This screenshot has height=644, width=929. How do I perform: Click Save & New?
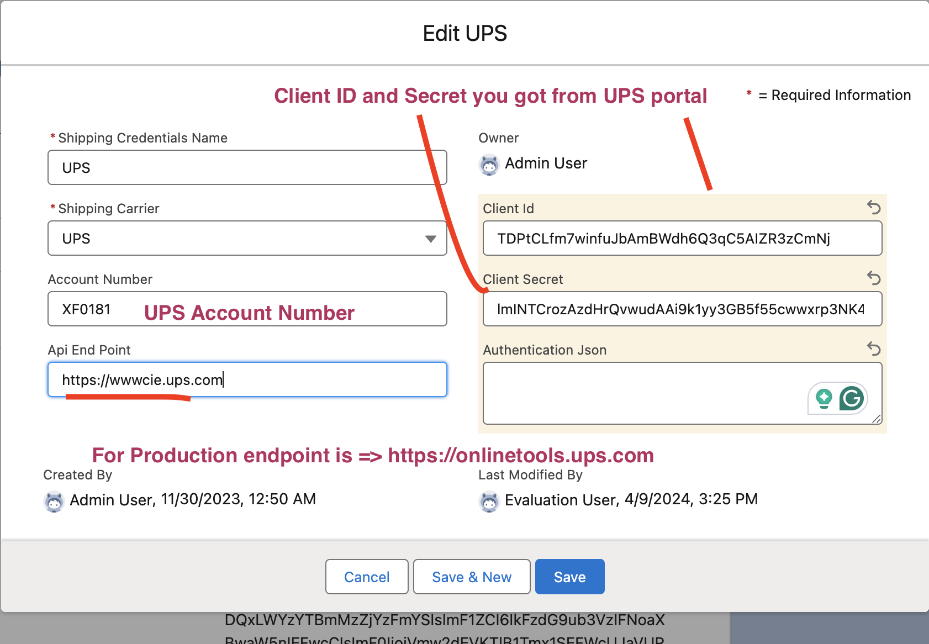click(x=471, y=577)
